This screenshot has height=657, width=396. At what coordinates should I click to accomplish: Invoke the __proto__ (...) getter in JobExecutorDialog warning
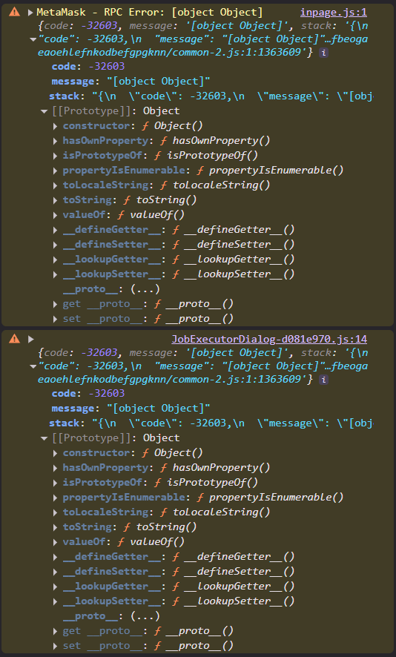click(145, 616)
